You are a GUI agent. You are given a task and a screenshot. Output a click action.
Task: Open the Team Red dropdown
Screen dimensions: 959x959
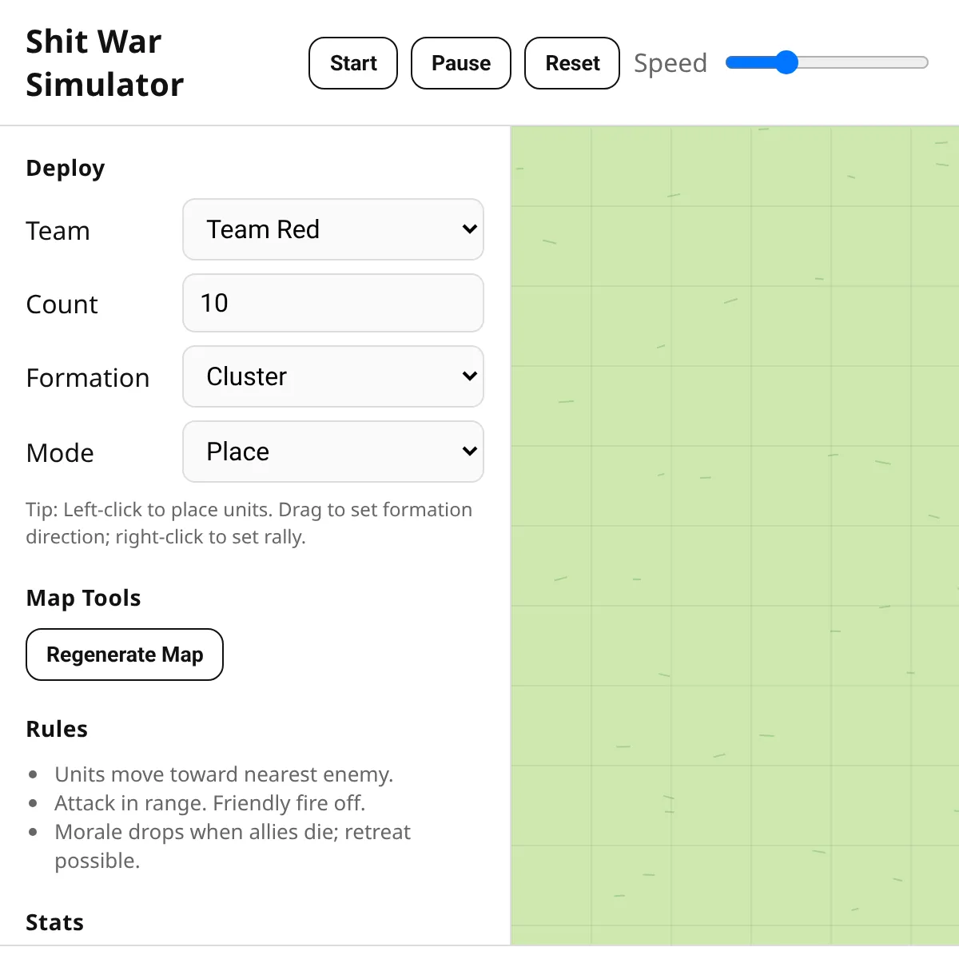(333, 229)
